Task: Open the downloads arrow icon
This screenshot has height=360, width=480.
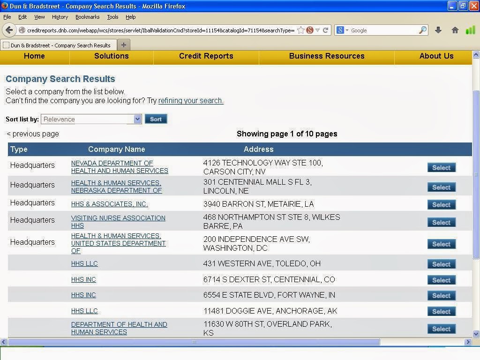Action: pyautogui.click(x=438, y=30)
